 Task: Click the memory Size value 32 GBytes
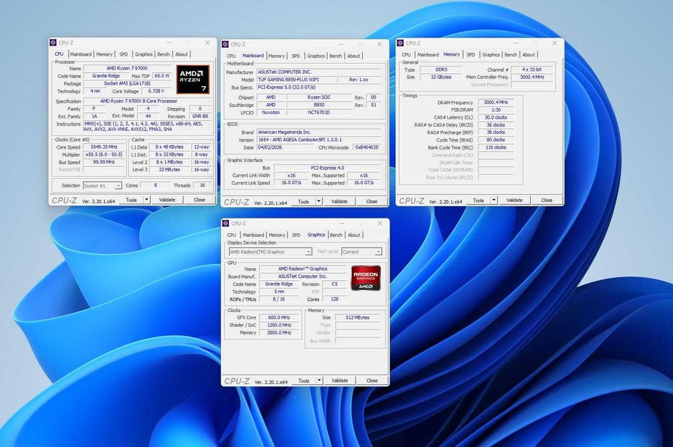tap(441, 77)
